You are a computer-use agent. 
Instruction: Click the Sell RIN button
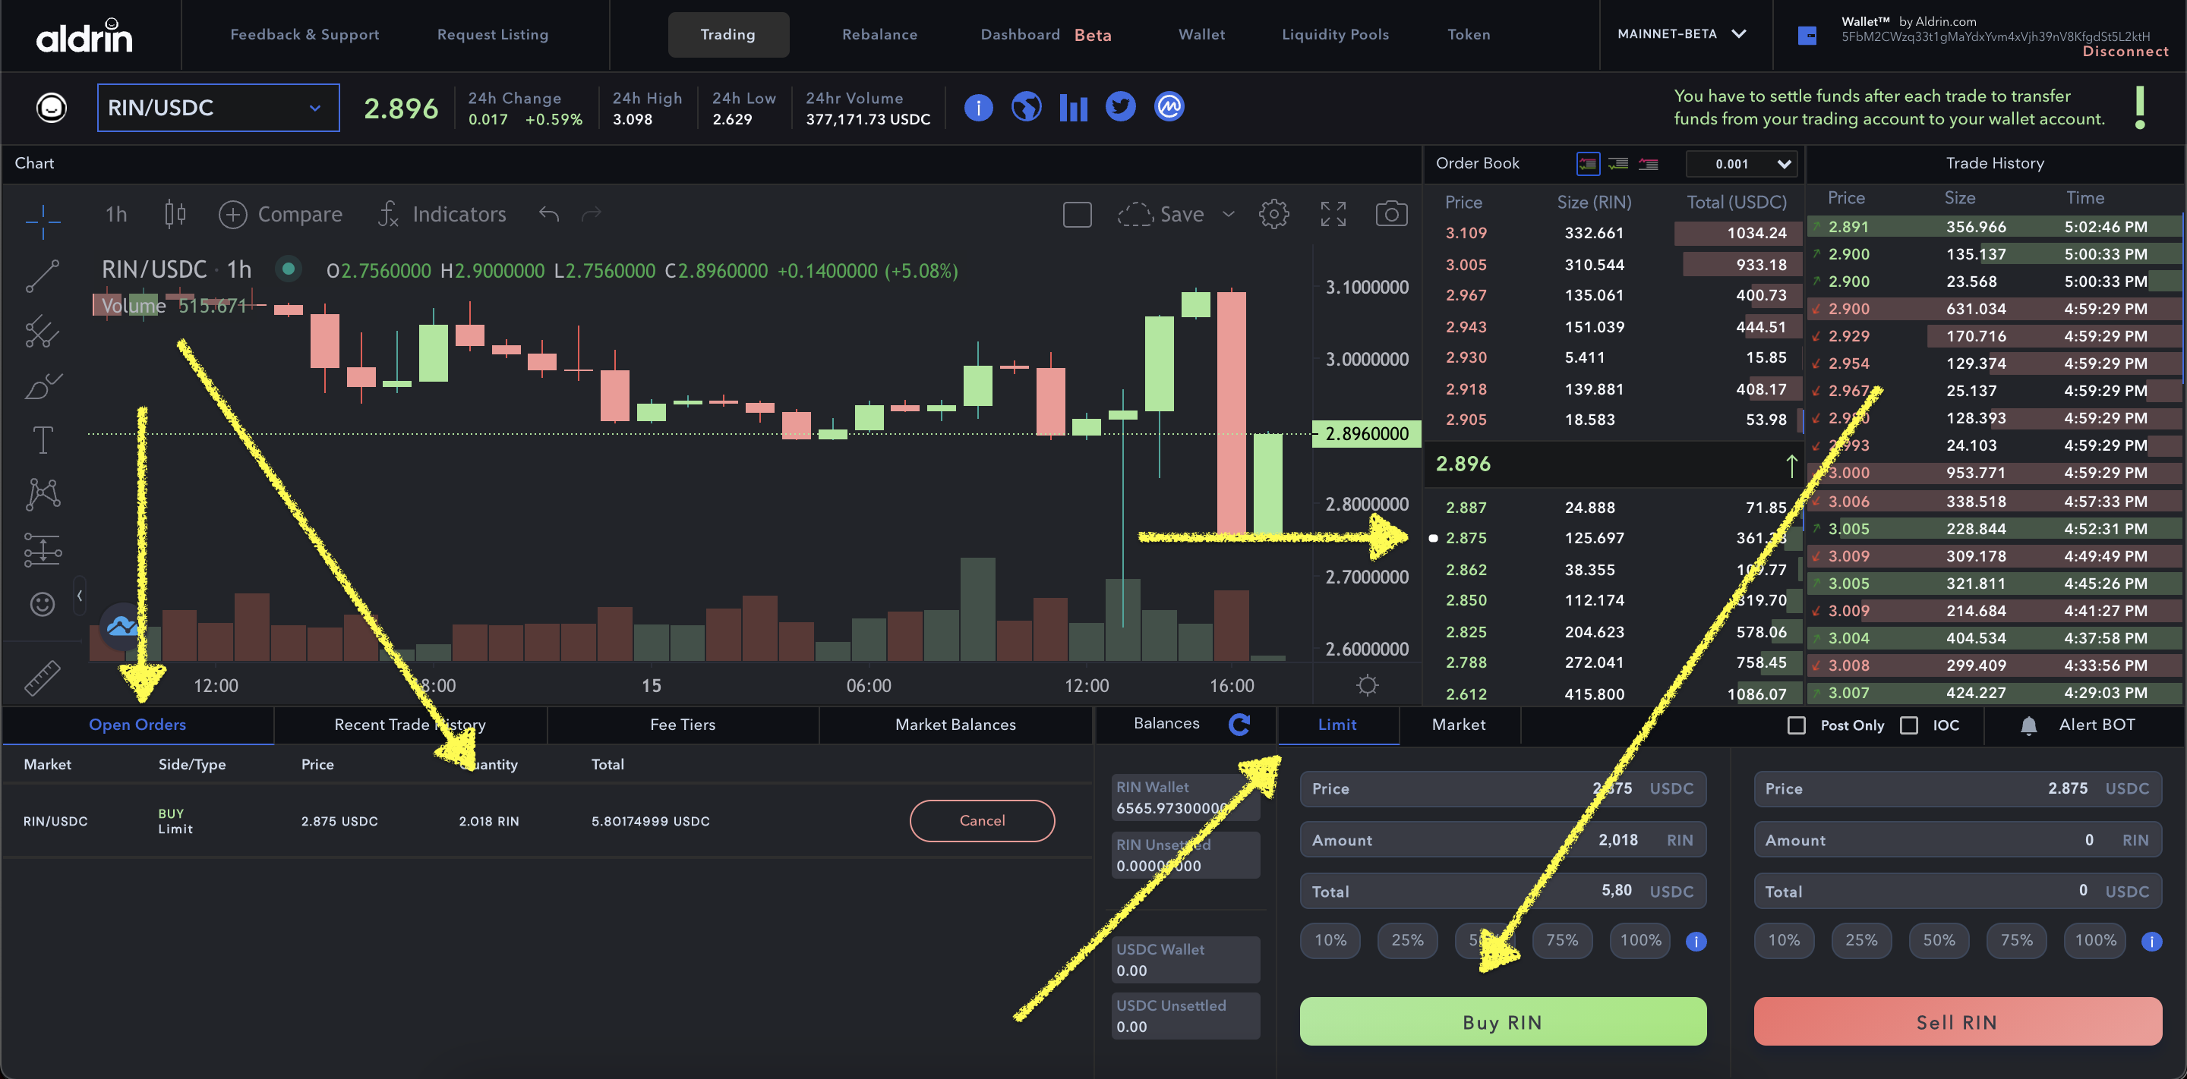click(x=1957, y=1022)
